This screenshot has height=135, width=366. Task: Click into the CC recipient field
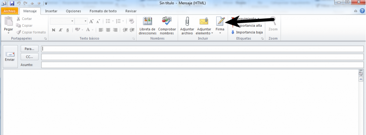click(202, 57)
